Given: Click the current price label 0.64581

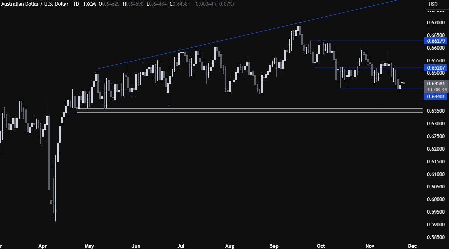Looking at the screenshot, I should pos(436,83).
